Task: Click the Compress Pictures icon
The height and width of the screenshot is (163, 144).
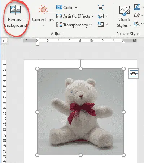Action: [x=101, y=7]
